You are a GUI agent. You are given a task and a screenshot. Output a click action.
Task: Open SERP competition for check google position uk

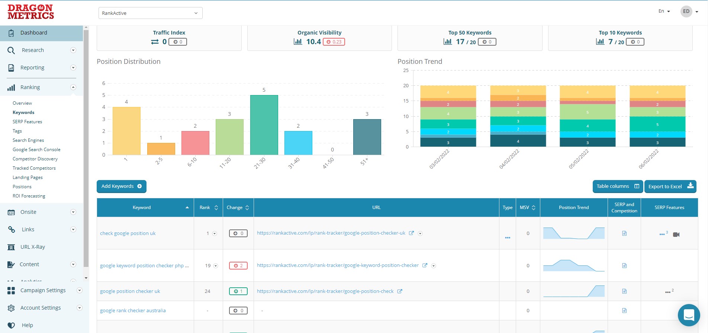[624, 234]
